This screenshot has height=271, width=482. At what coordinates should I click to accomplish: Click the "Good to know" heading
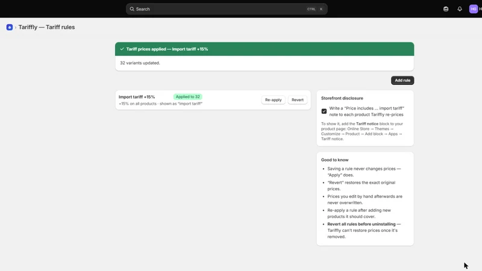[x=335, y=160]
